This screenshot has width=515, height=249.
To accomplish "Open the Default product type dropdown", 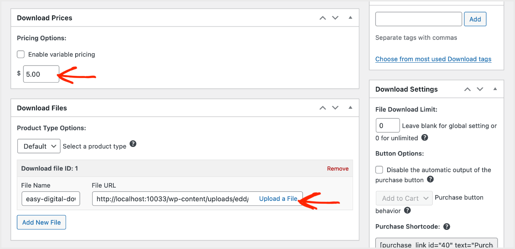I will [x=39, y=146].
